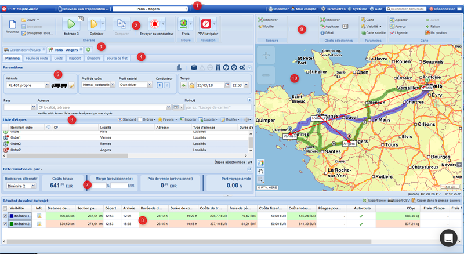This screenshot has height=254, width=464.
Task: Switch to Rapport tab
Action: click(x=75, y=59)
